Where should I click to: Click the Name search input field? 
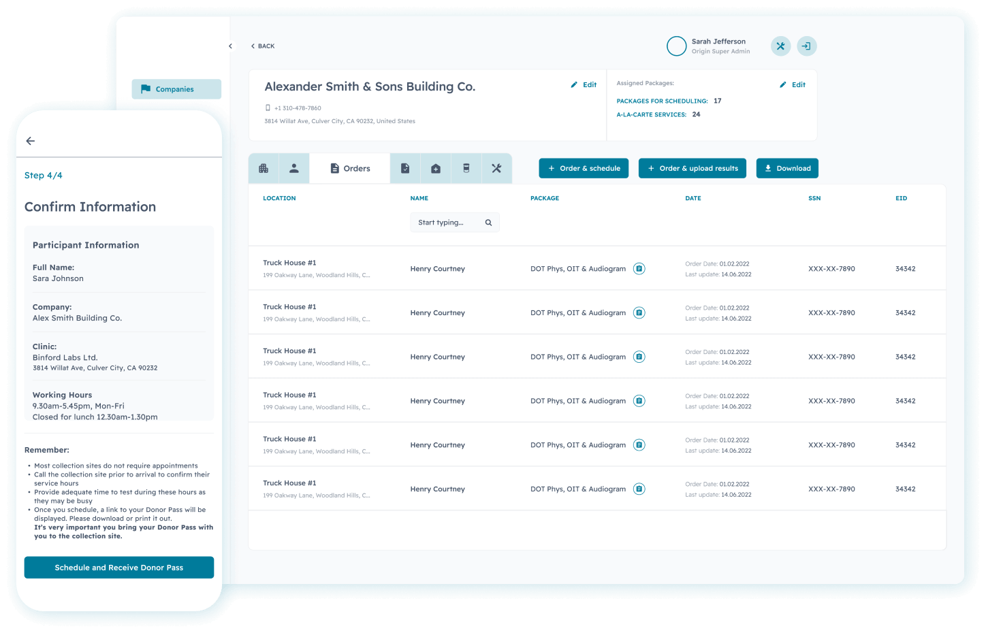pyautogui.click(x=449, y=223)
